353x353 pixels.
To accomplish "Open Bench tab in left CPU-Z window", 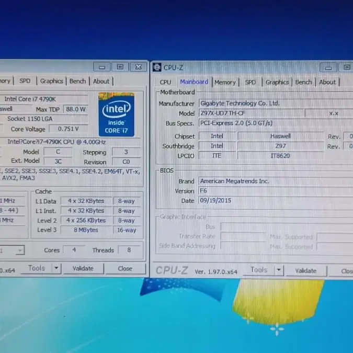I will pyautogui.click(x=78, y=81).
